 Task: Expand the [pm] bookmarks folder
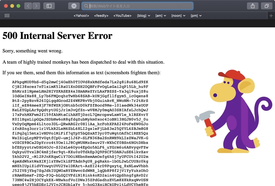click(196, 16)
